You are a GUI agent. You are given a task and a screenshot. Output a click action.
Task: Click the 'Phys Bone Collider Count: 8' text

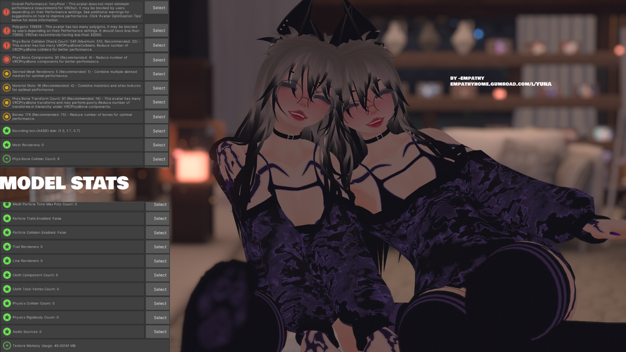pyautogui.click(x=36, y=159)
